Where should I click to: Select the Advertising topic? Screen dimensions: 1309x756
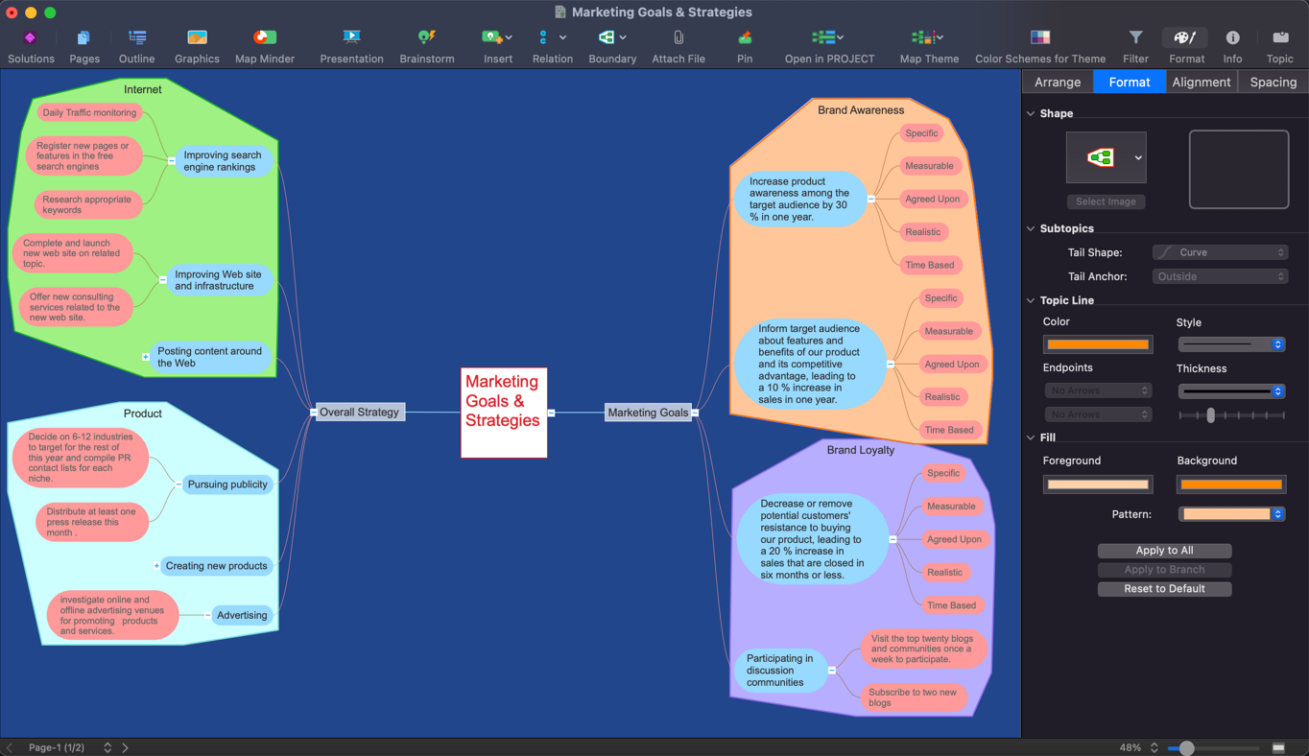[242, 615]
